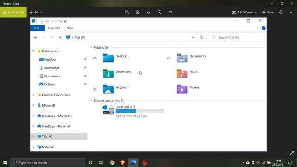
Task: Collapse the Folders (6) group
Action: coord(91,48)
